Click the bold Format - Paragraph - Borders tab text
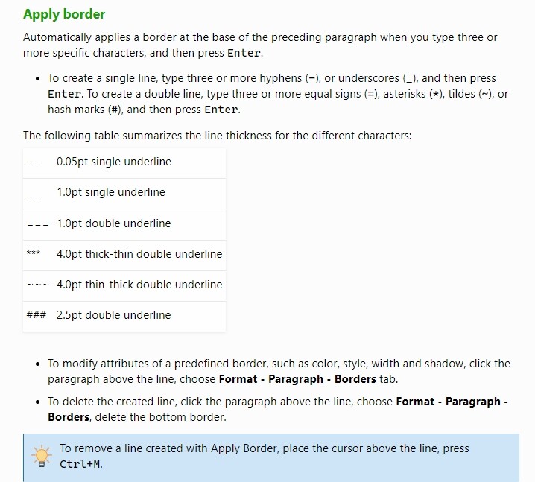This screenshot has height=482, width=535. tap(297, 379)
